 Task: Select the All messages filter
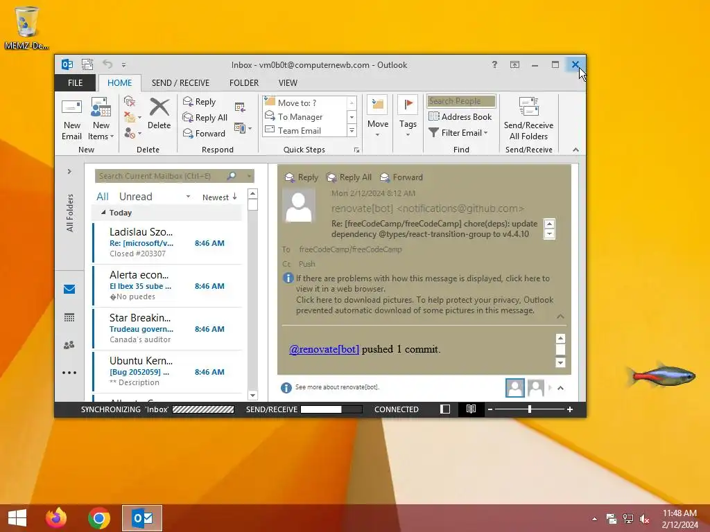(103, 197)
